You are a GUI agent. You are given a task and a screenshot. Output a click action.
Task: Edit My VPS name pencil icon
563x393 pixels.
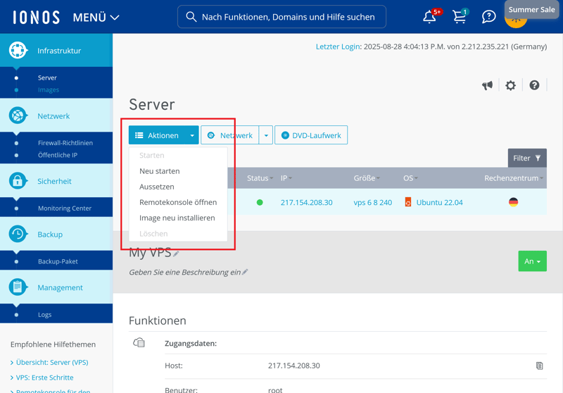point(177,254)
